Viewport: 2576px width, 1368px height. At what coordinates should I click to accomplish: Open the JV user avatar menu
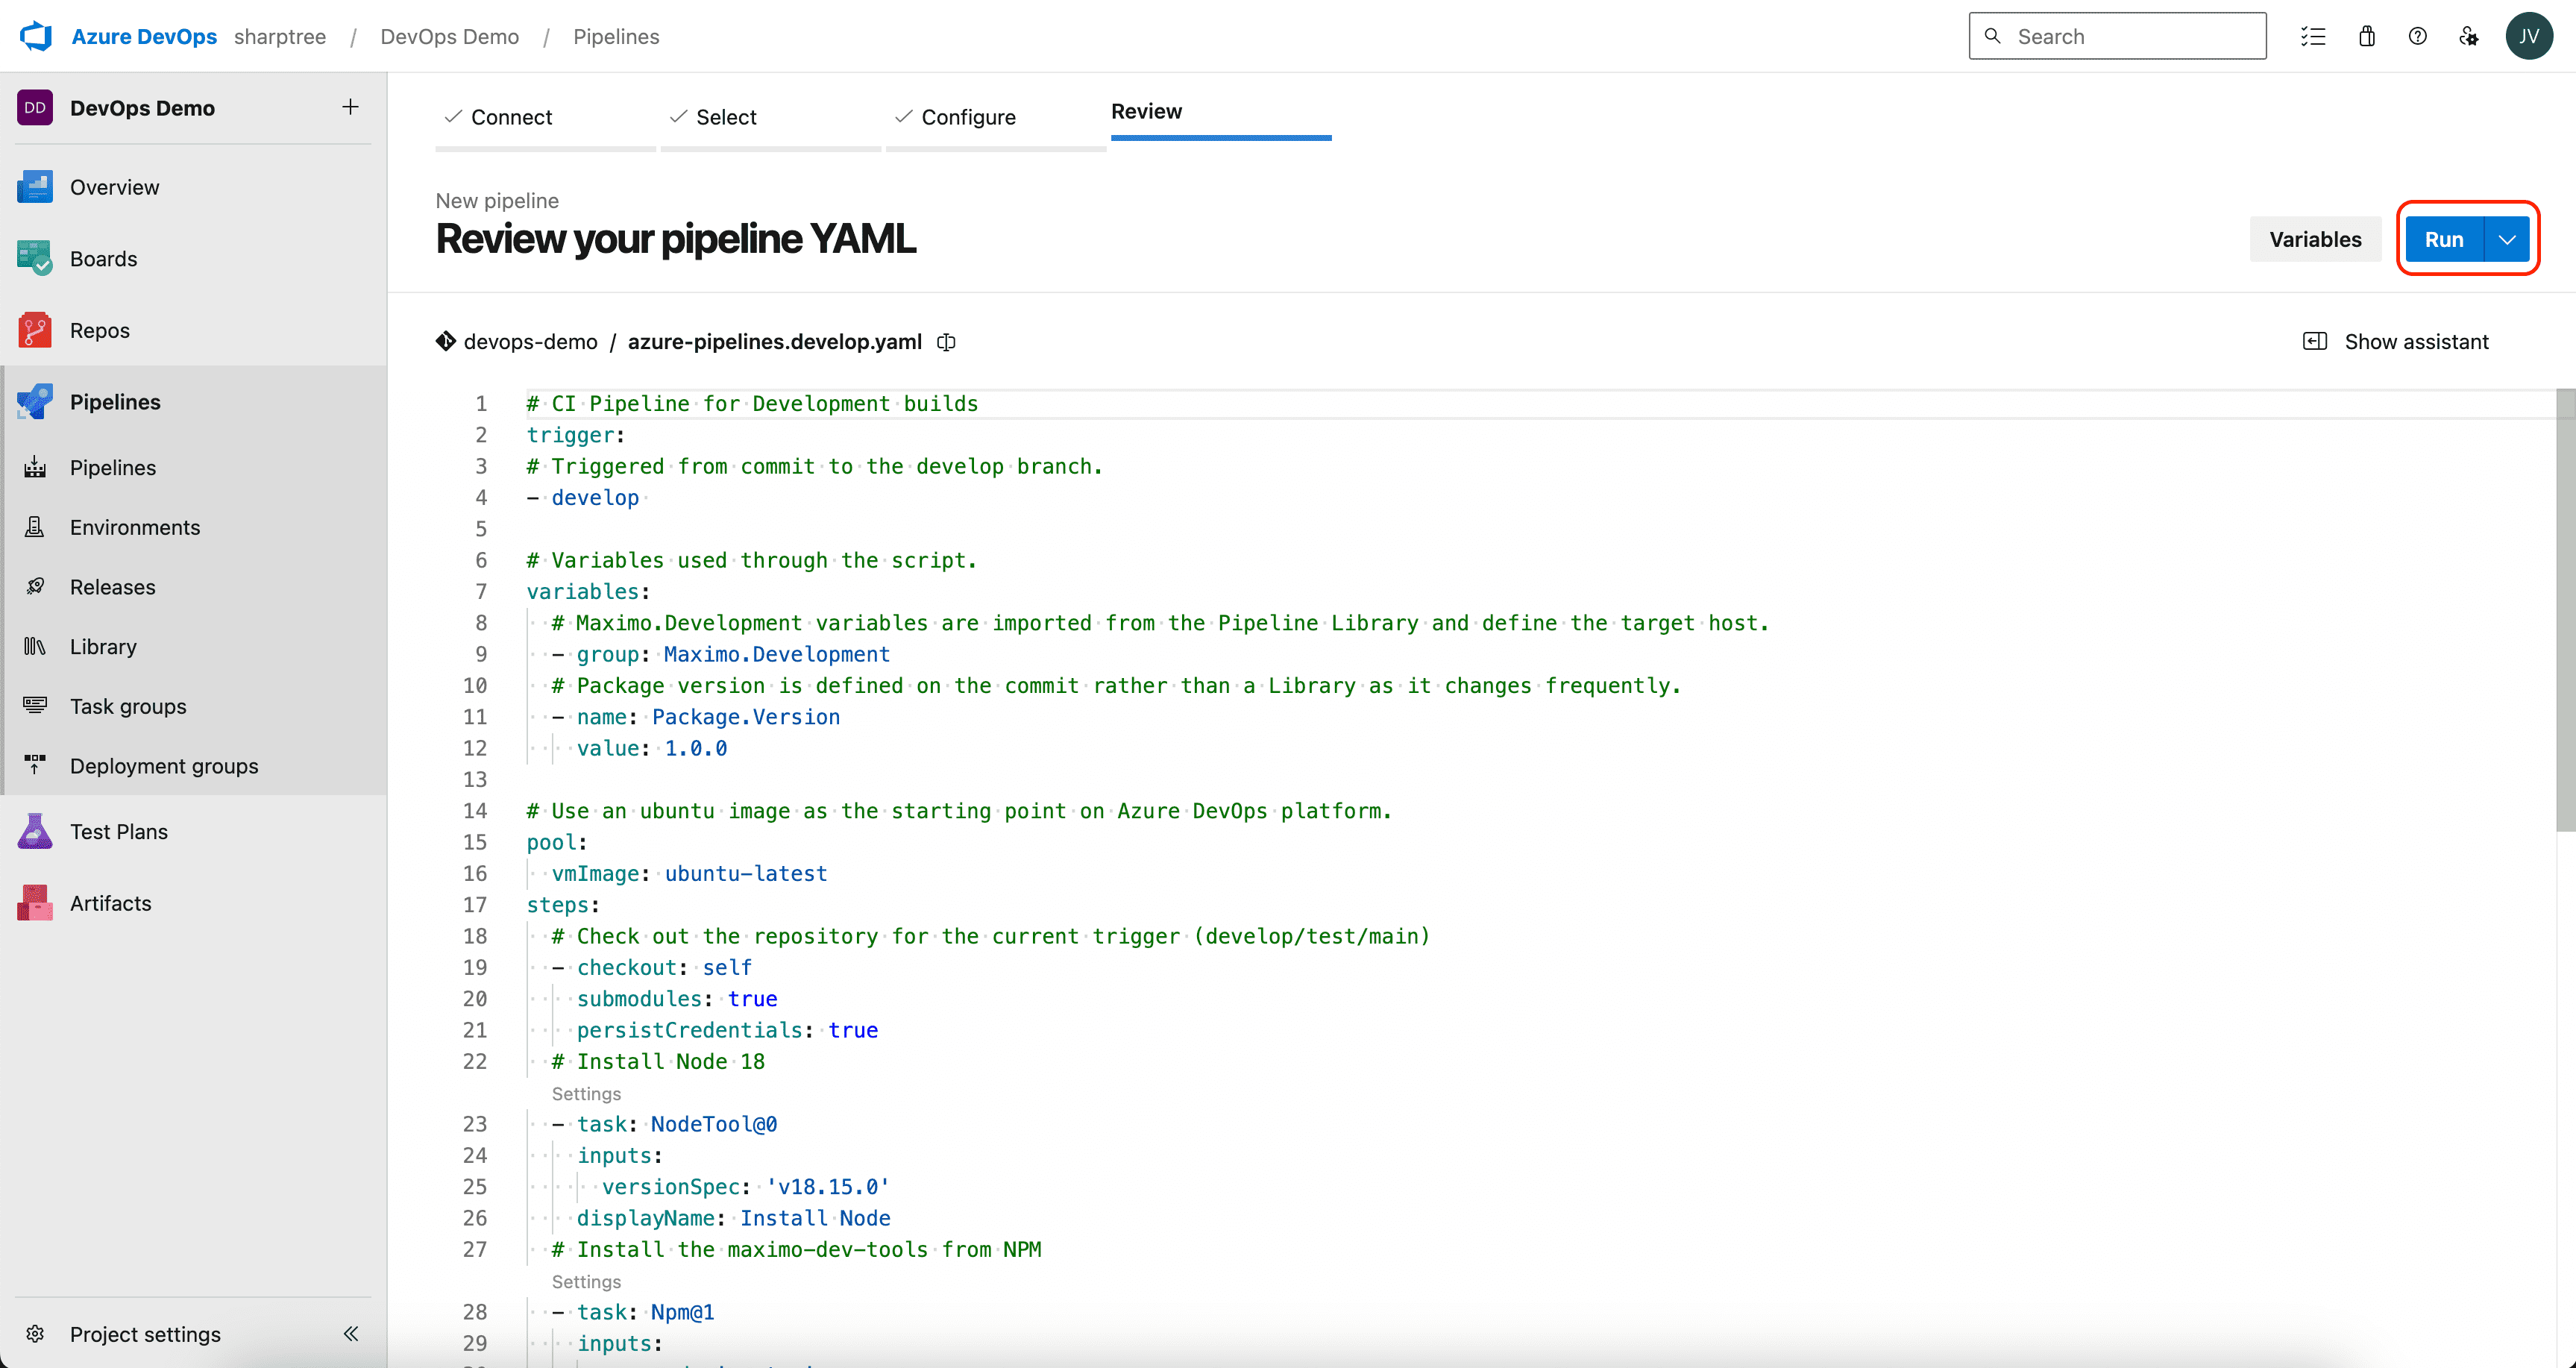(2529, 36)
